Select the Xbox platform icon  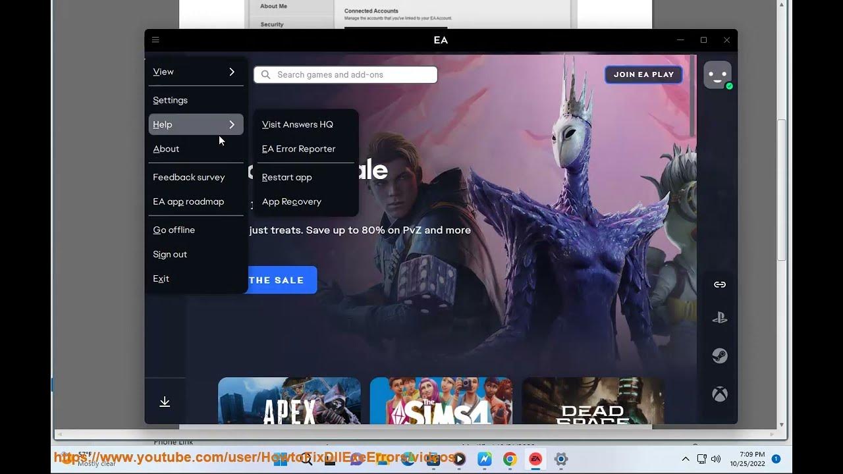tap(720, 394)
